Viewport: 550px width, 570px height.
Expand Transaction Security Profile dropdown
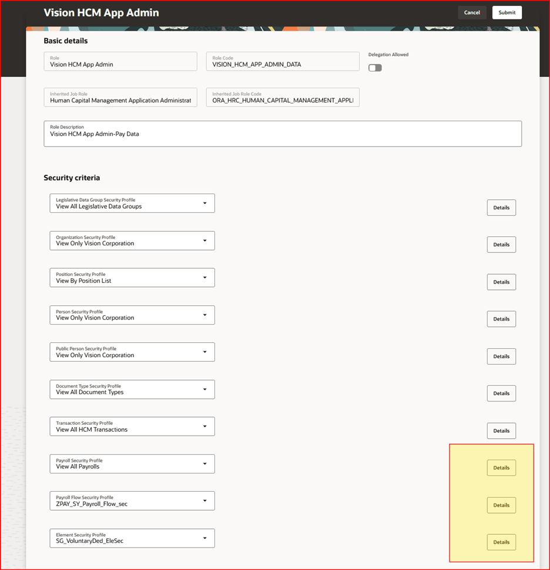[132, 426]
